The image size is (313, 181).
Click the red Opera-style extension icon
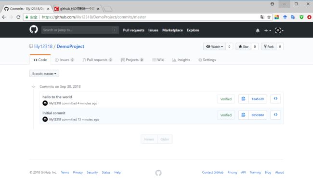click(309, 17)
